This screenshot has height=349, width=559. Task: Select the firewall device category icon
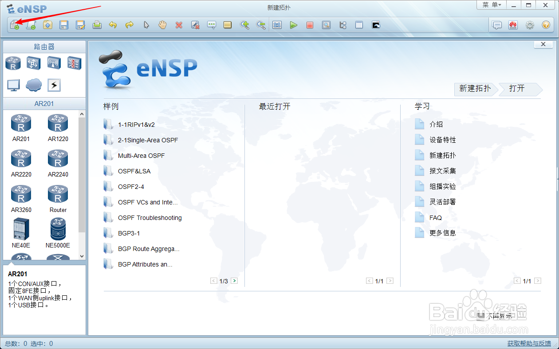point(74,63)
